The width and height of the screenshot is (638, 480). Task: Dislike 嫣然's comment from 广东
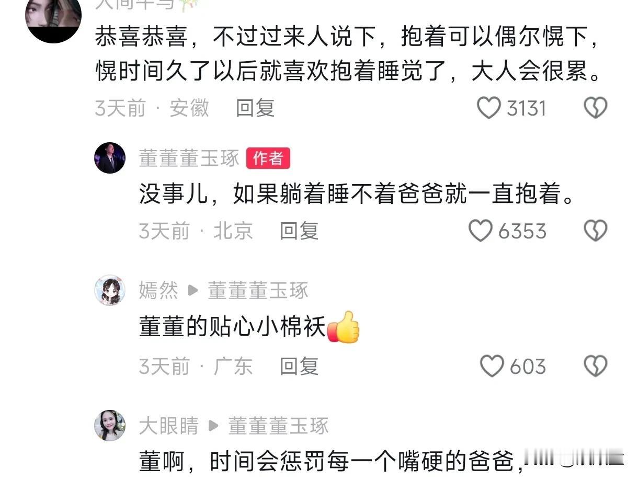click(x=595, y=366)
